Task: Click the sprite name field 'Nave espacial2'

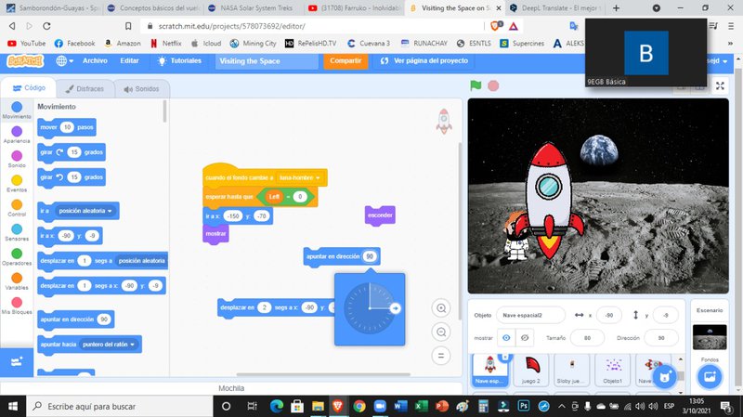Action: click(x=531, y=315)
